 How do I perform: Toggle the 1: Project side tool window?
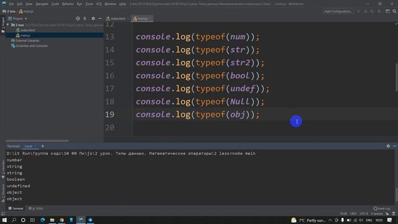(2, 25)
